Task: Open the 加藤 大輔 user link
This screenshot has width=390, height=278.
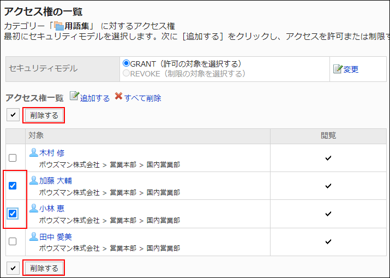Action: pyautogui.click(x=56, y=181)
